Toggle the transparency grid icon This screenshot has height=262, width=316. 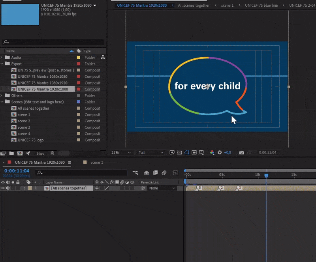[x=179, y=152]
